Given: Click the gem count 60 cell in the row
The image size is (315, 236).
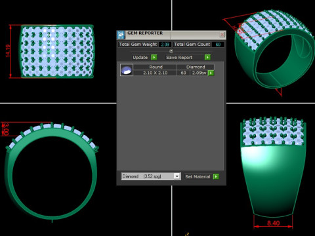Looking at the screenshot, I should [x=183, y=73].
